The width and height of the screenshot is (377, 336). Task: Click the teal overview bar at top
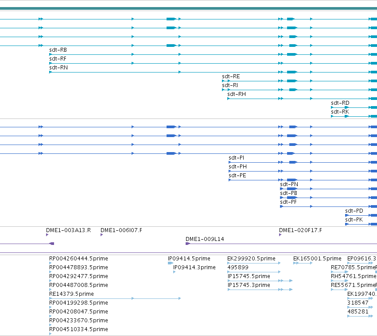click(x=189, y=9)
